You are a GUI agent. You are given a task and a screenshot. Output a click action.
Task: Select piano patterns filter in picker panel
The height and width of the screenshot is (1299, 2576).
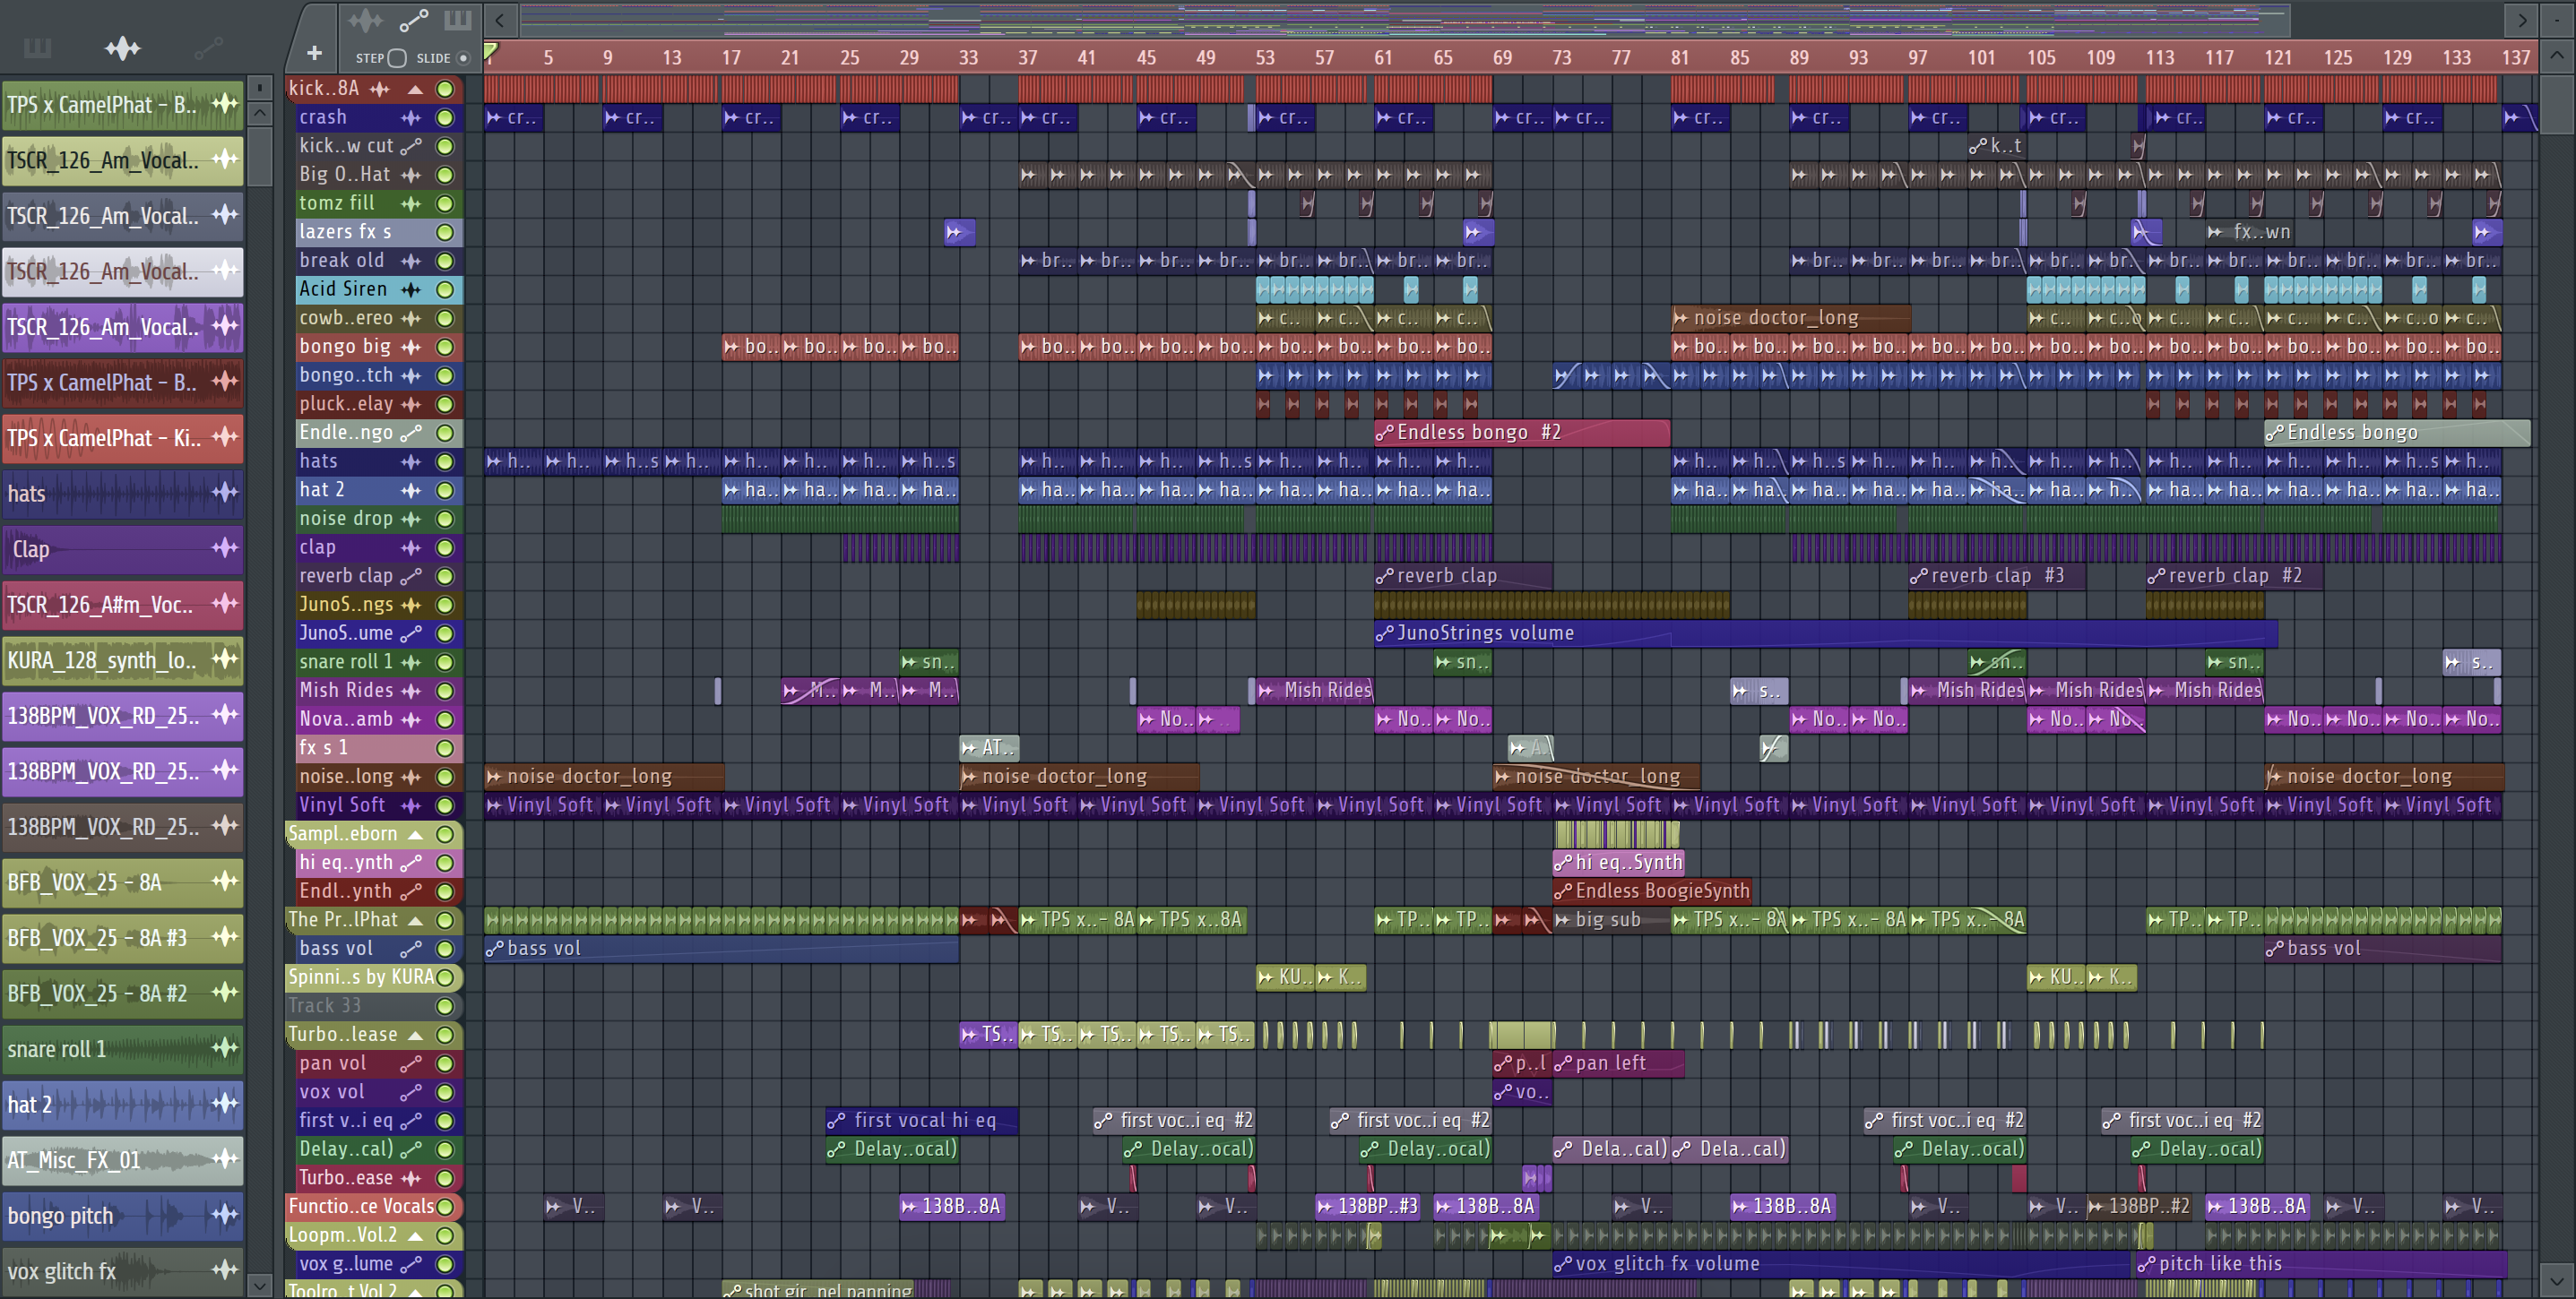tap(38, 48)
